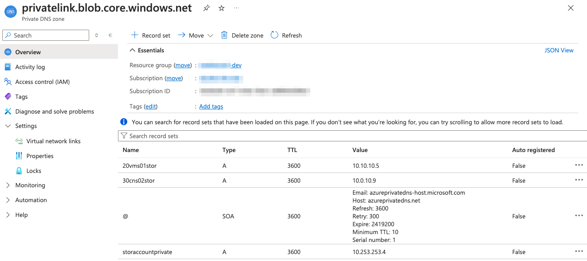The height and width of the screenshot is (261, 587).
Task: Focus the sidebar Search box
Action: tap(46, 35)
